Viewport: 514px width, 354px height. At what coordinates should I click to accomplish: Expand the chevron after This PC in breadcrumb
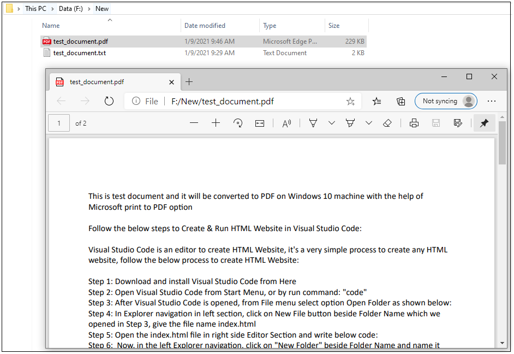click(52, 9)
